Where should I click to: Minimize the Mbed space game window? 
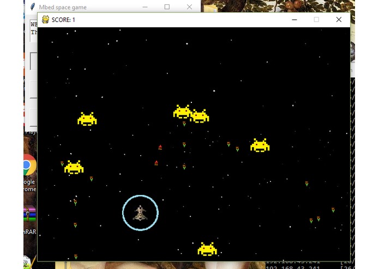145,7
